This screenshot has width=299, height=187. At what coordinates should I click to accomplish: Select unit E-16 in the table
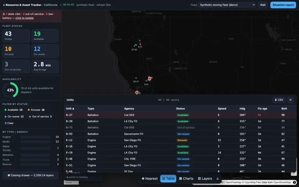point(180,146)
